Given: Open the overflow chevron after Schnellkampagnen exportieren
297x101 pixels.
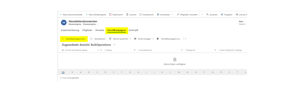Looking at the screenshot, I should click(186, 39).
